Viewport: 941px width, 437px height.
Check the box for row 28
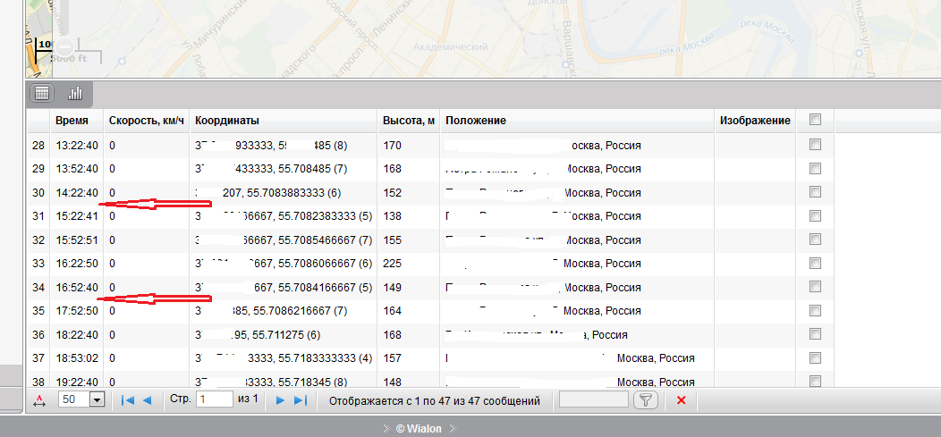[x=815, y=145]
